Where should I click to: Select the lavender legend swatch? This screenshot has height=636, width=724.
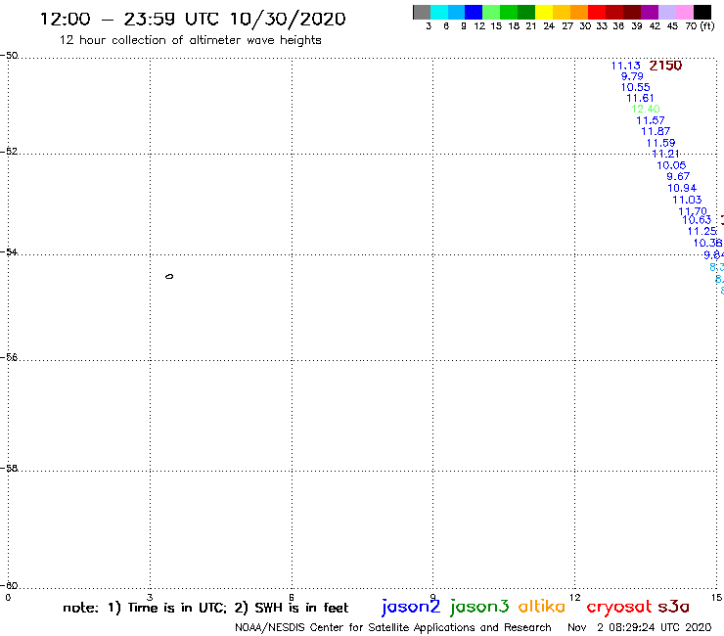[666, 12]
